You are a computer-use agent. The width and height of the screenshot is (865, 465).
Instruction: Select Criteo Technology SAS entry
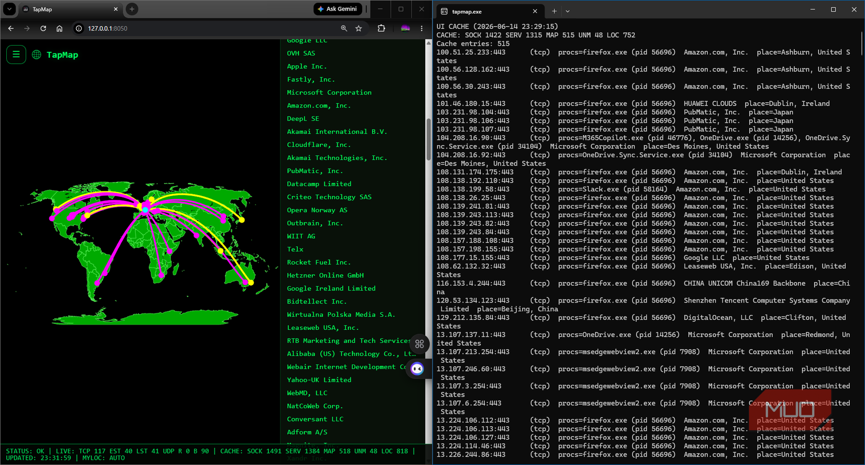click(x=329, y=198)
